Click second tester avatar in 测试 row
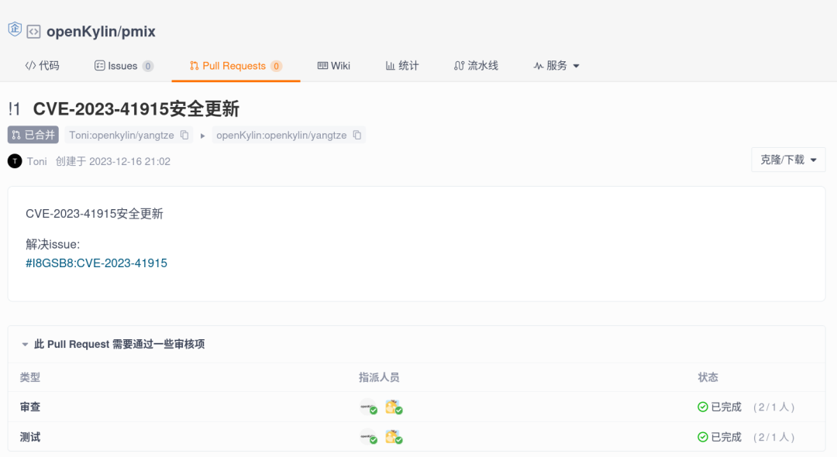The height and width of the screenshot is (457, 837). [394, 437]
